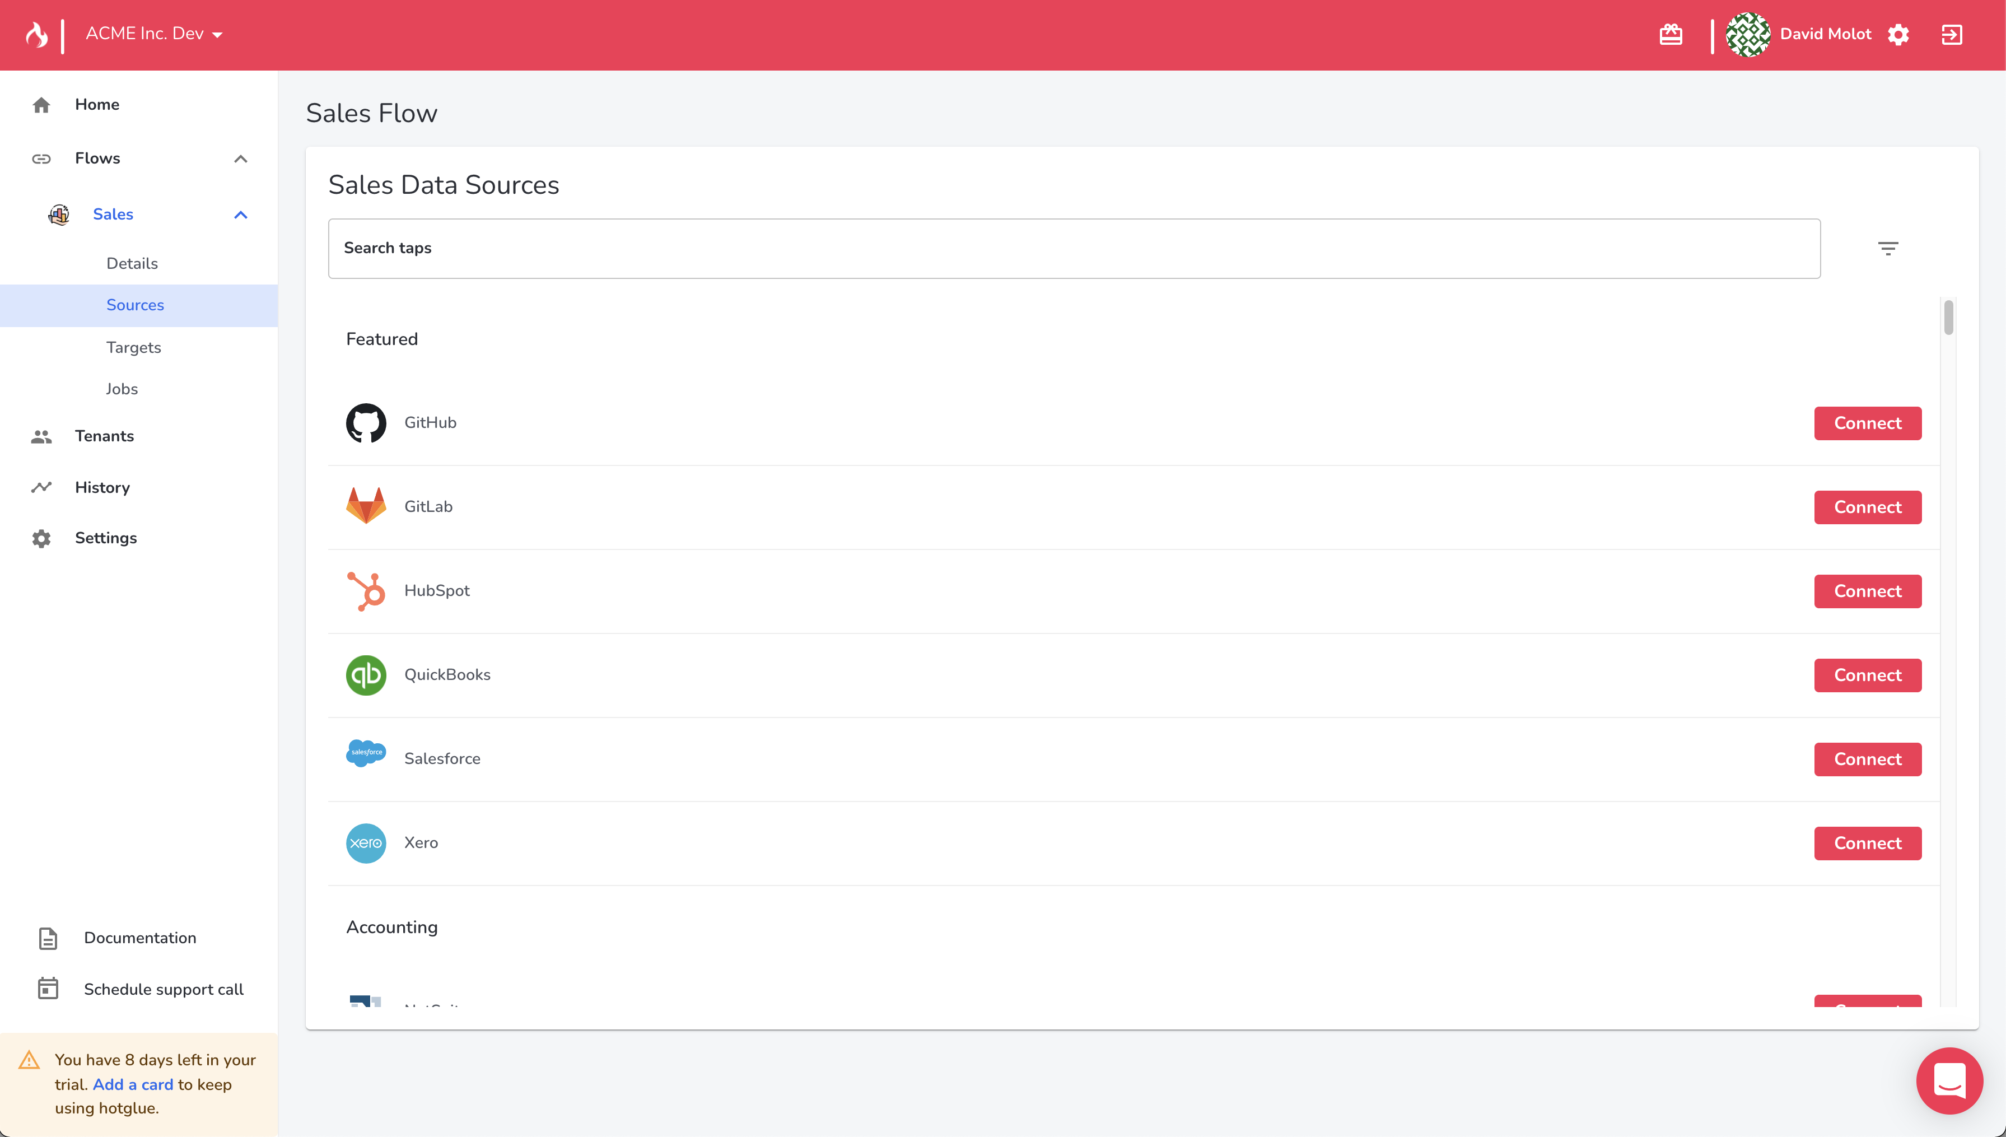Click the Salesforce row label
Viewport: 2006px width, 1137px height.
click(x=442, y=758)
